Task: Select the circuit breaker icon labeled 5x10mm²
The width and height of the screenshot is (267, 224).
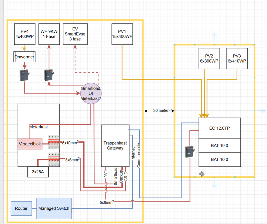Action: tap(54, 142)
